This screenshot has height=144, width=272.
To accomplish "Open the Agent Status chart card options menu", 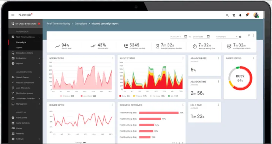I will point(183,58).
